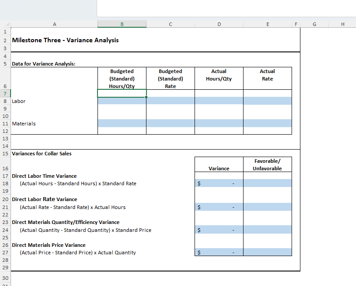The image size is (356, 286).
Task: Select column G header
Action: click(315, 24)
